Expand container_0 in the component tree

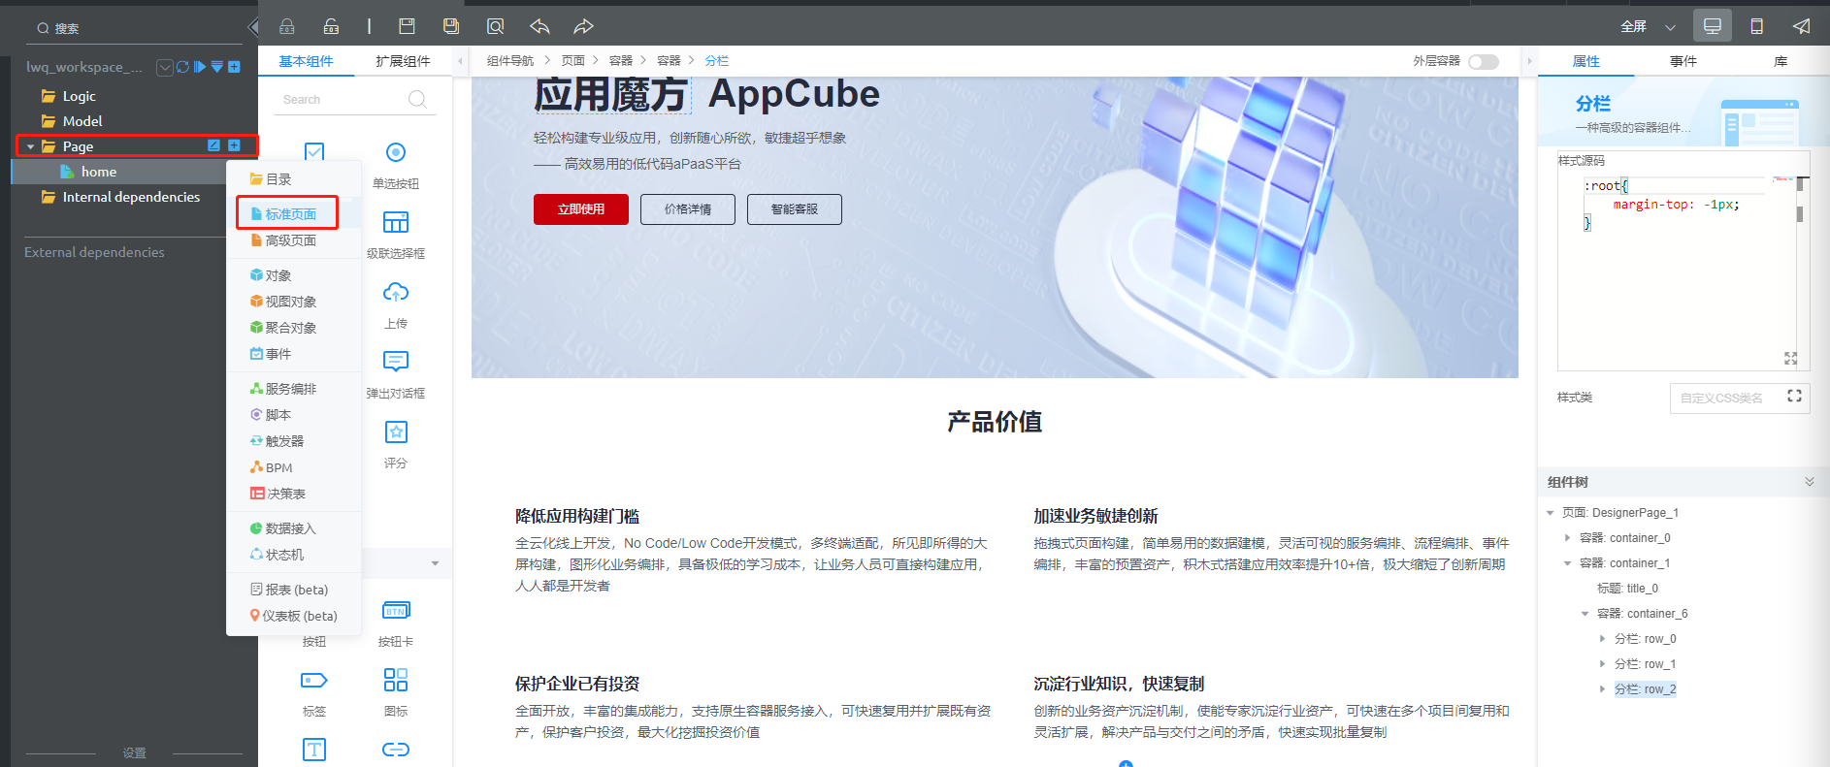pyautogui.click(x=1567, y=538)
